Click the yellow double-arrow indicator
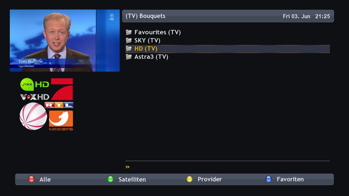 point(127,167)
